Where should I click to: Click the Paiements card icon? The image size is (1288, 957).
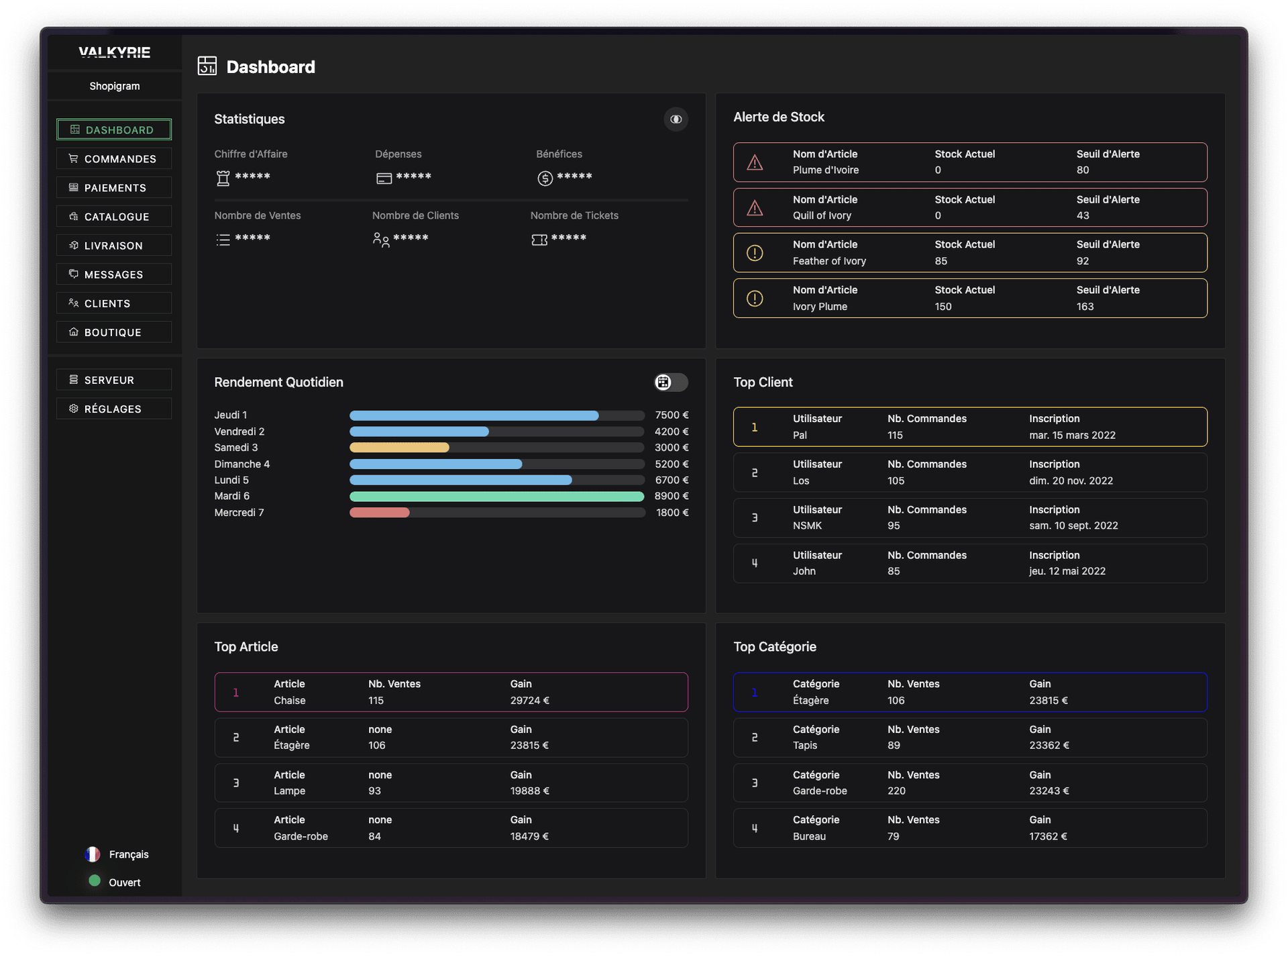74,187
